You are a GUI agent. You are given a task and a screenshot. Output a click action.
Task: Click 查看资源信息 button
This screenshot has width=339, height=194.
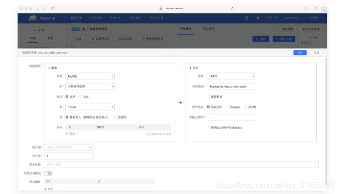pyautogui.click(x=153, y=39)
